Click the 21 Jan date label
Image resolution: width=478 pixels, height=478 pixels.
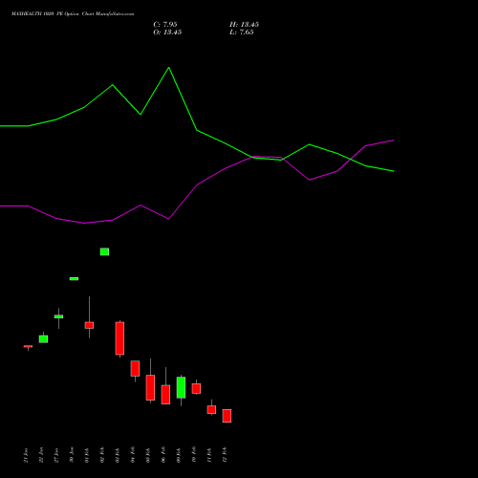(26, 455)
